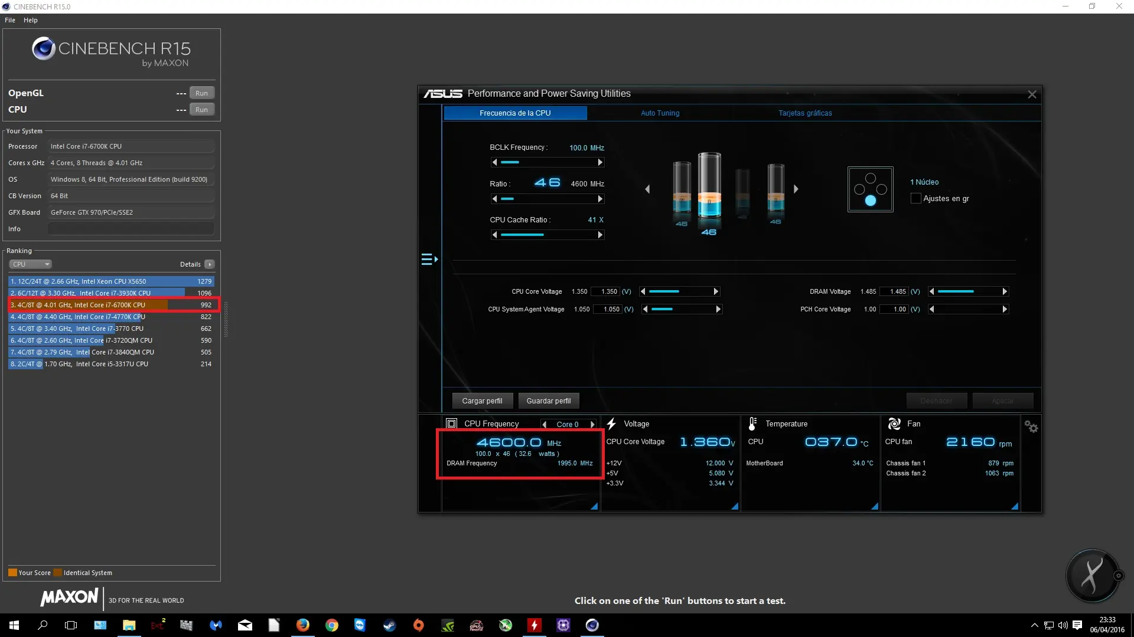1134x637 pixels.
Task: Click the CPU Core Voltage slider
Action: tap(679, 291)
